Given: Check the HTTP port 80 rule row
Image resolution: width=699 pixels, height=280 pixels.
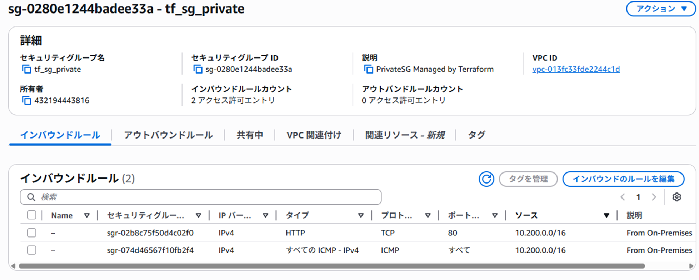Looking at the screenshot, I should pyautogui.click(x=32, y=233).
